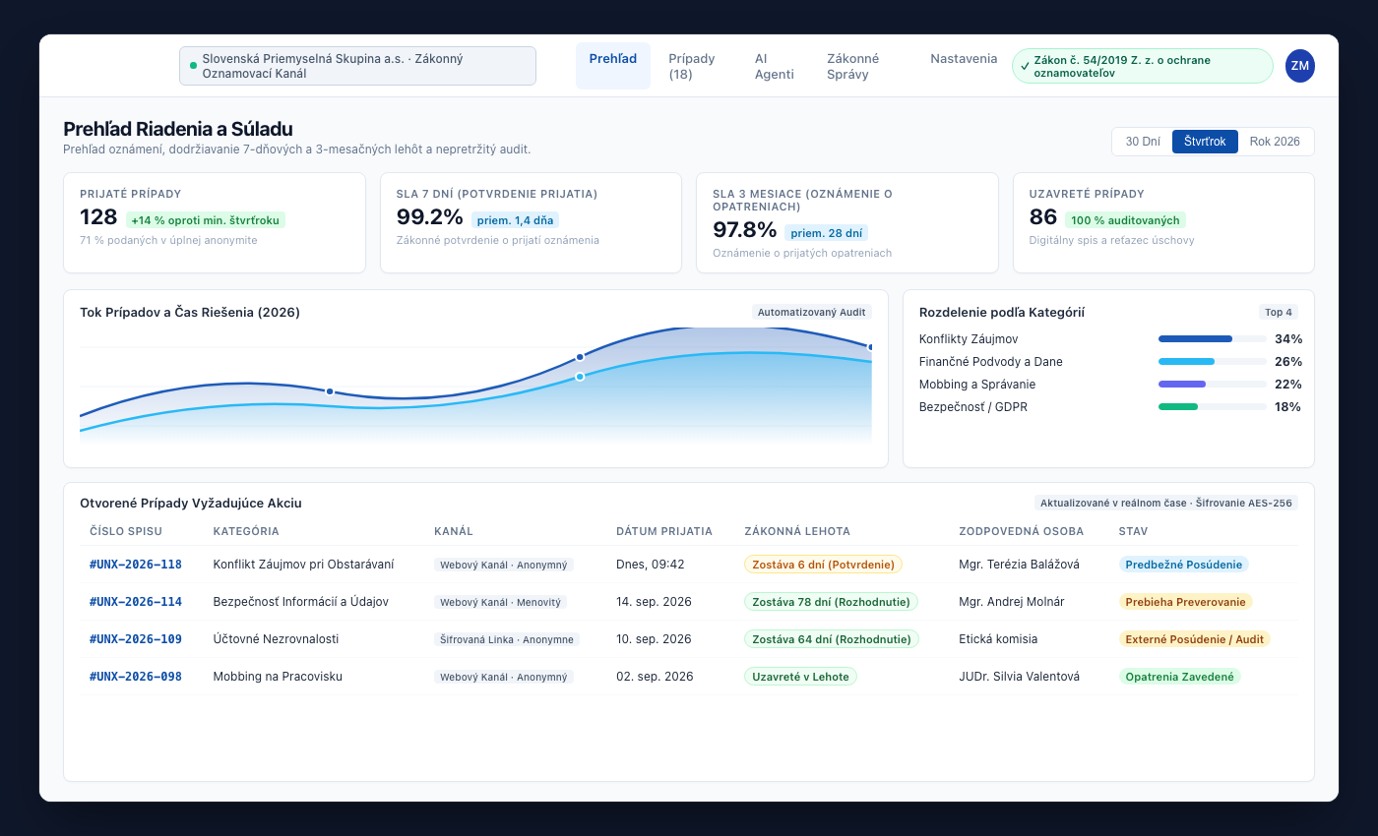
Task: Open the Prípady (18) tab
Action: (694, 66)
